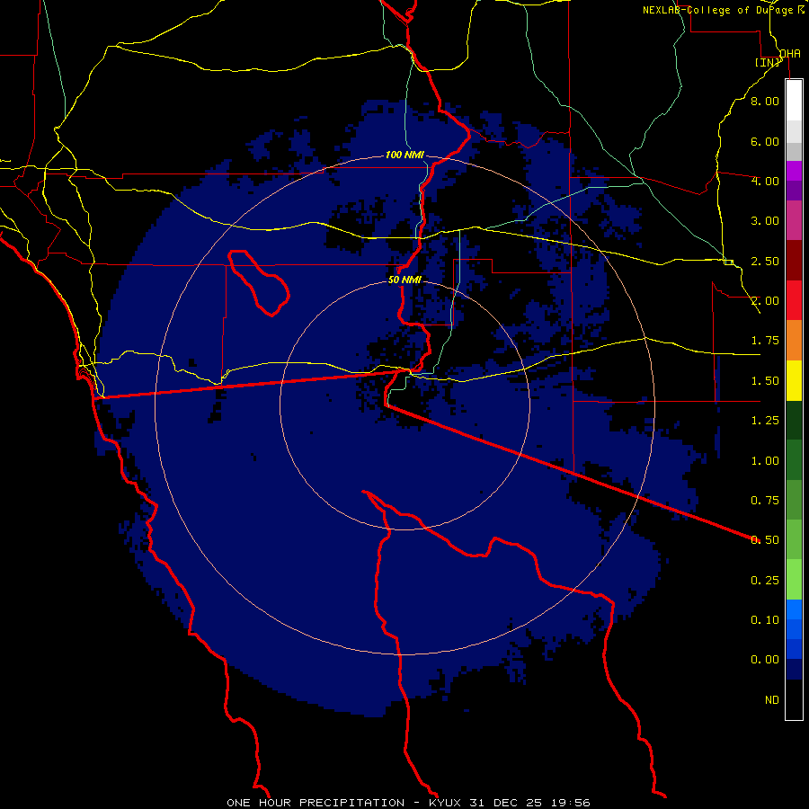Click the '1.25' legend value

pos(765,421)
